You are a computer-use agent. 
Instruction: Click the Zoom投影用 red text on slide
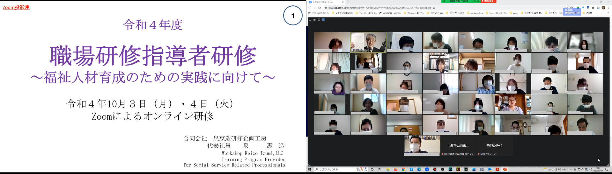pyautogui.click(x=16, y=7)
